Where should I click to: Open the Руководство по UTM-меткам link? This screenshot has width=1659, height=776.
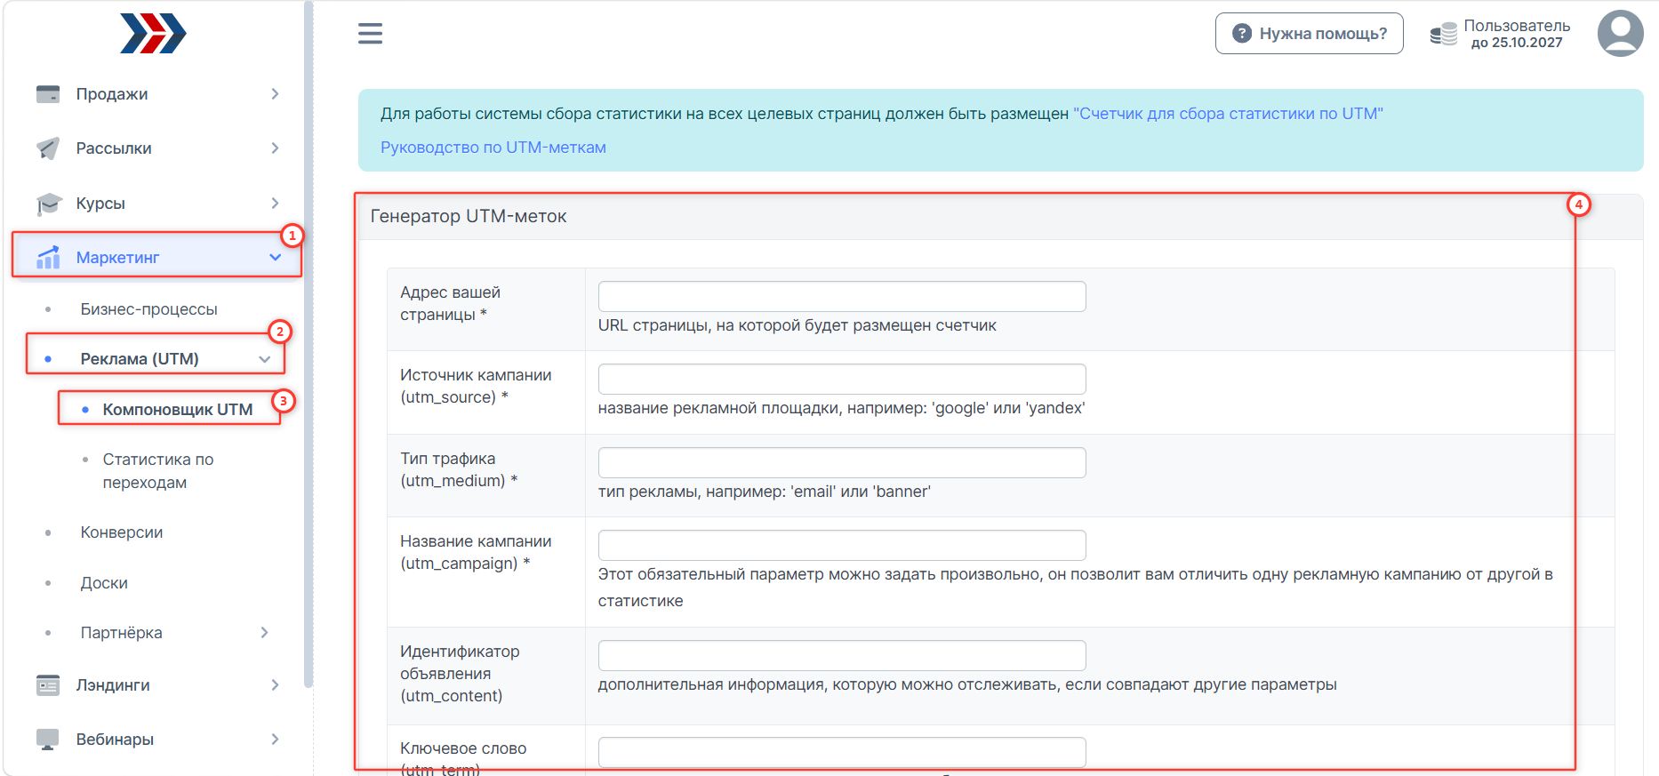493,148
